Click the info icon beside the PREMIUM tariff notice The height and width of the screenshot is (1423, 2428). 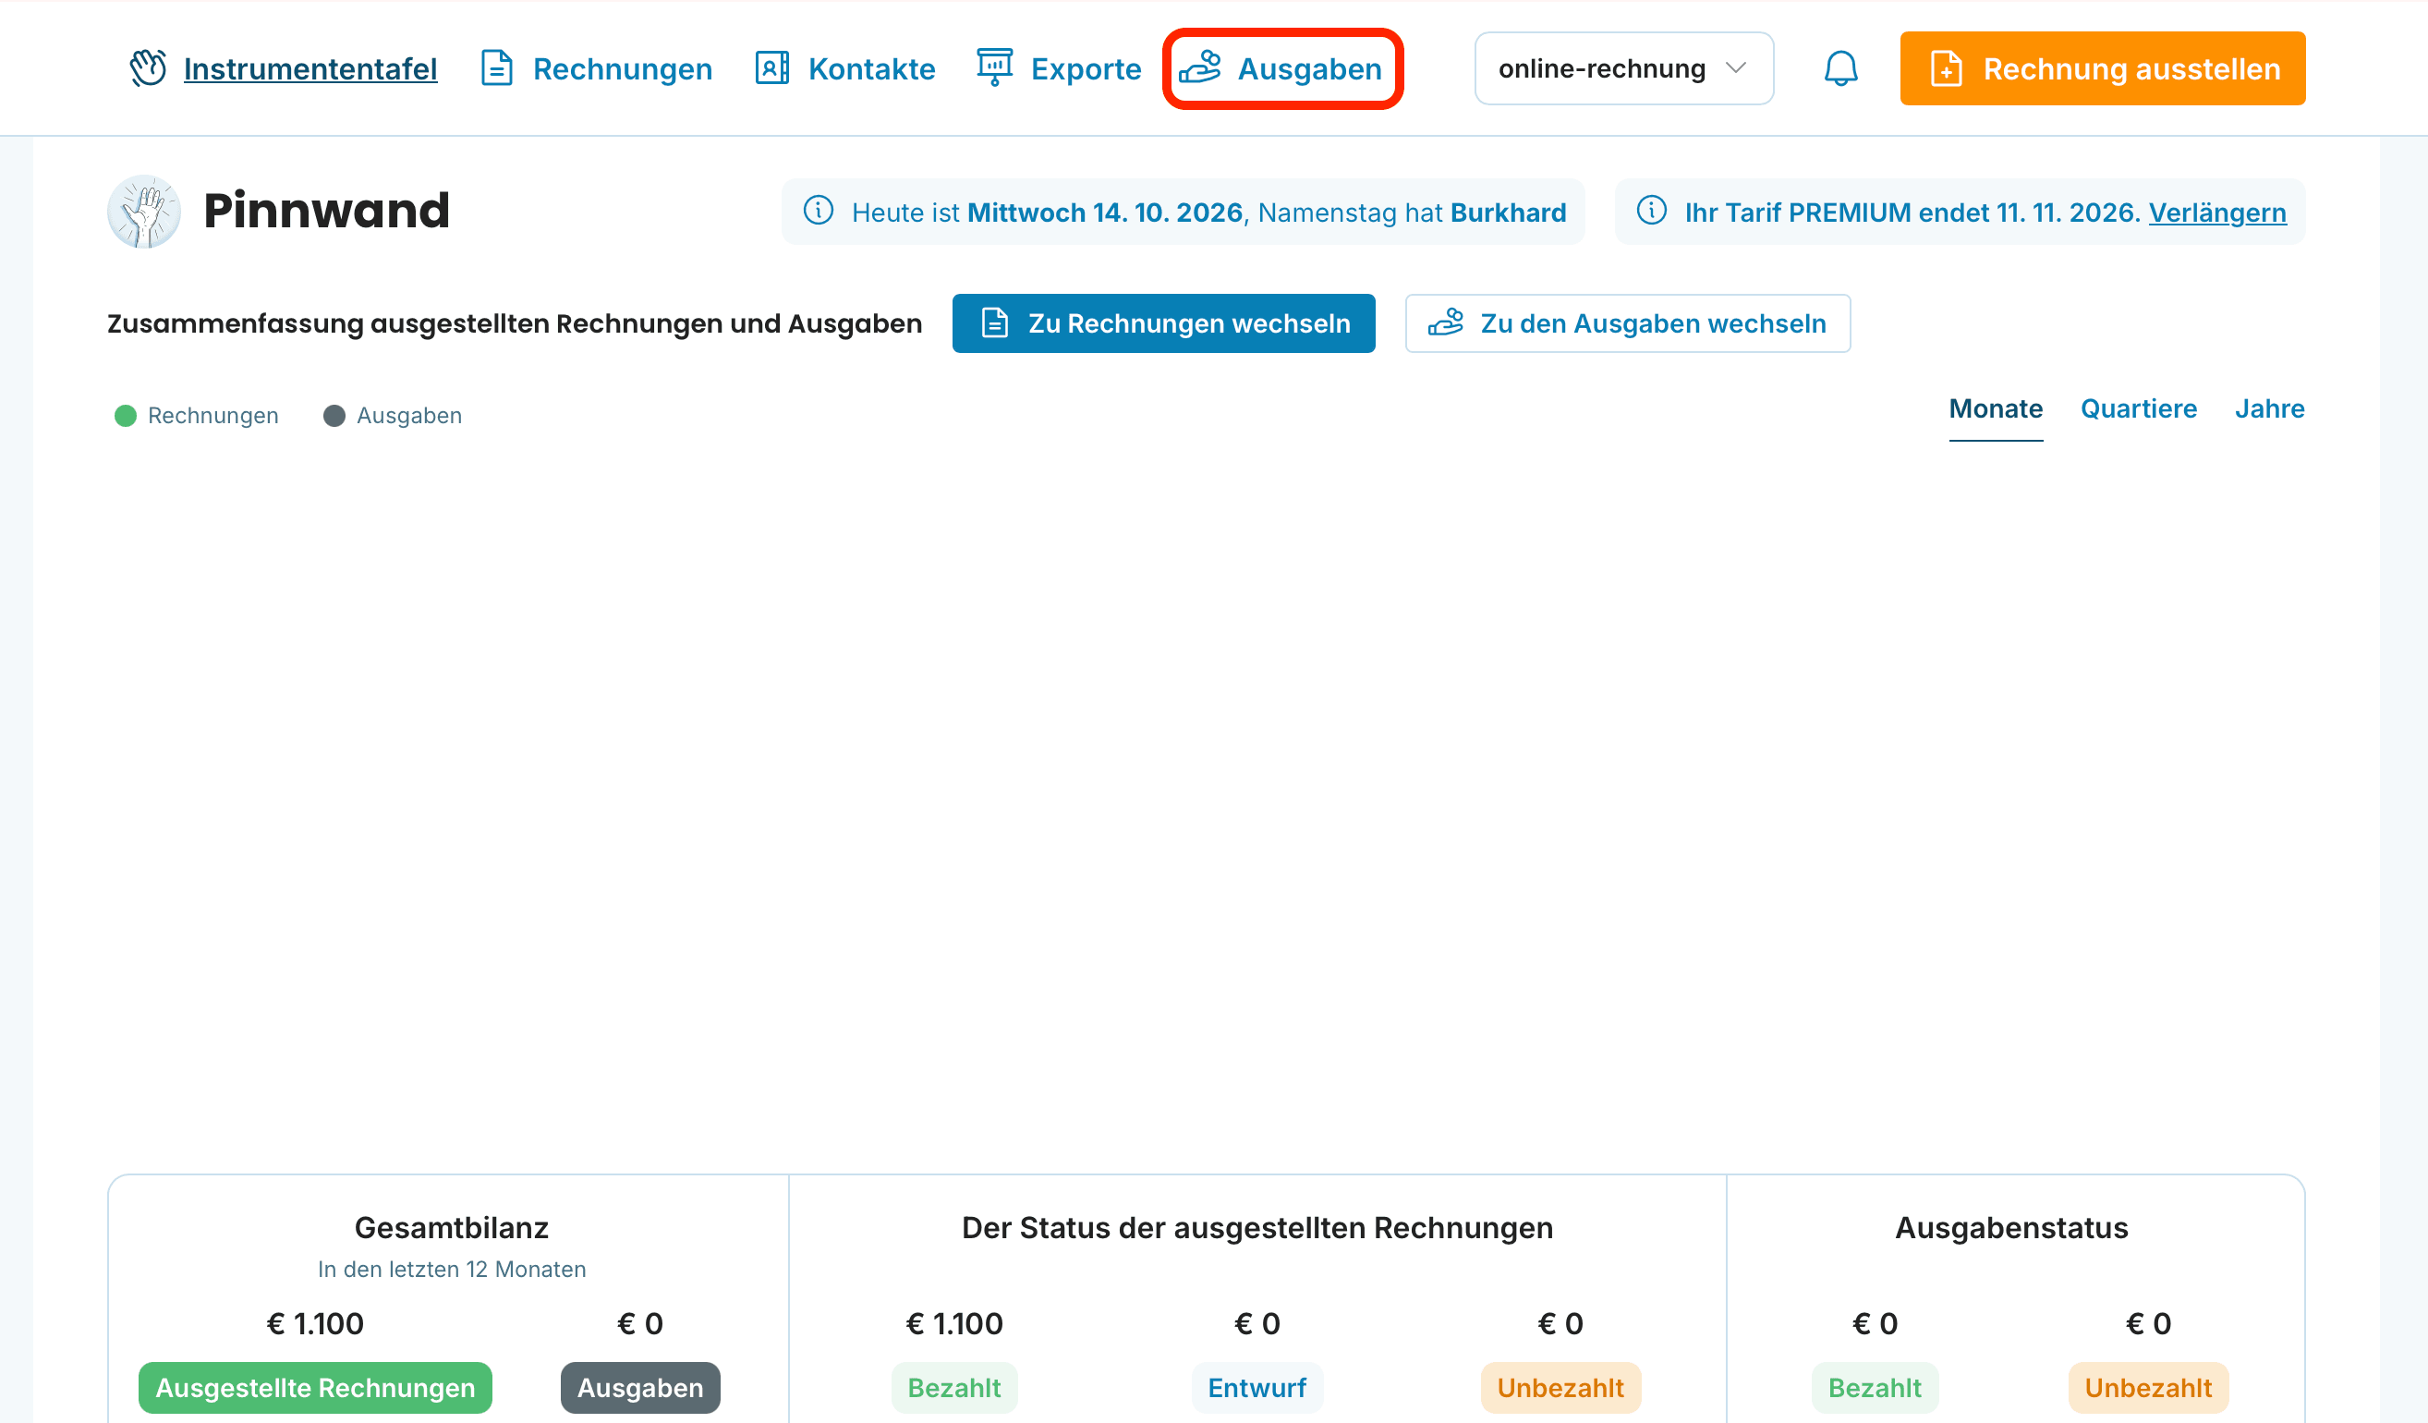click(x=1651, y=211)
